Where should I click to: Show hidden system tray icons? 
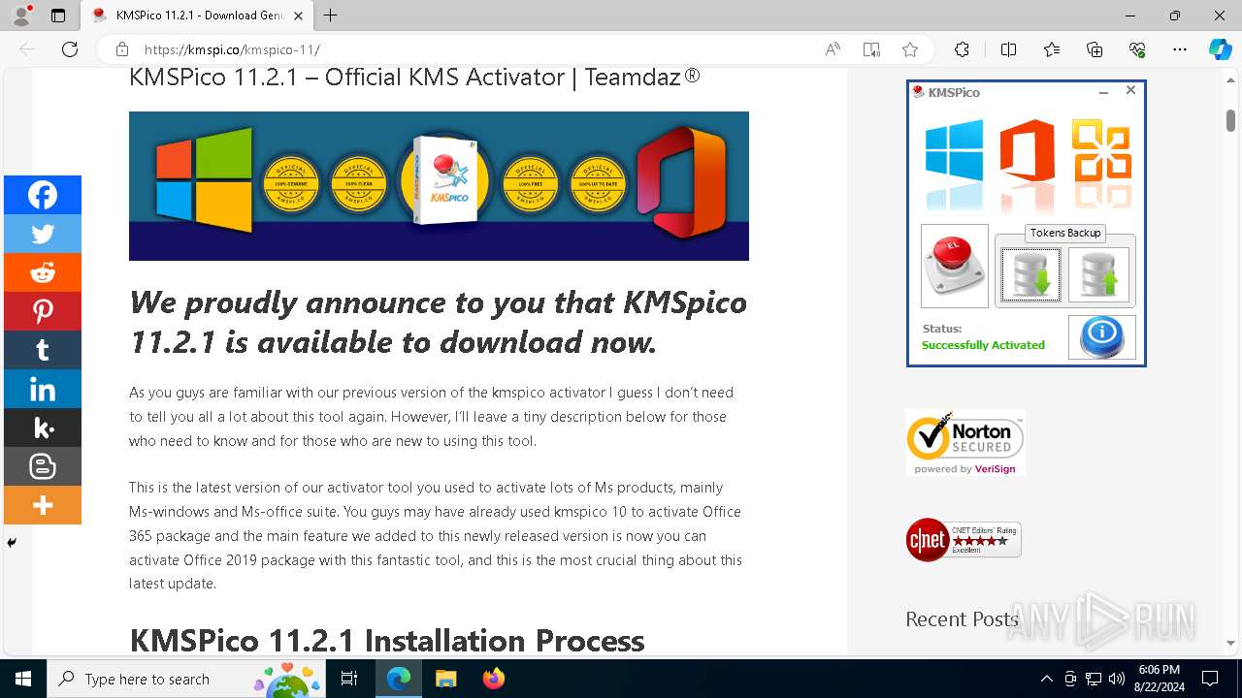[1046, 679]
